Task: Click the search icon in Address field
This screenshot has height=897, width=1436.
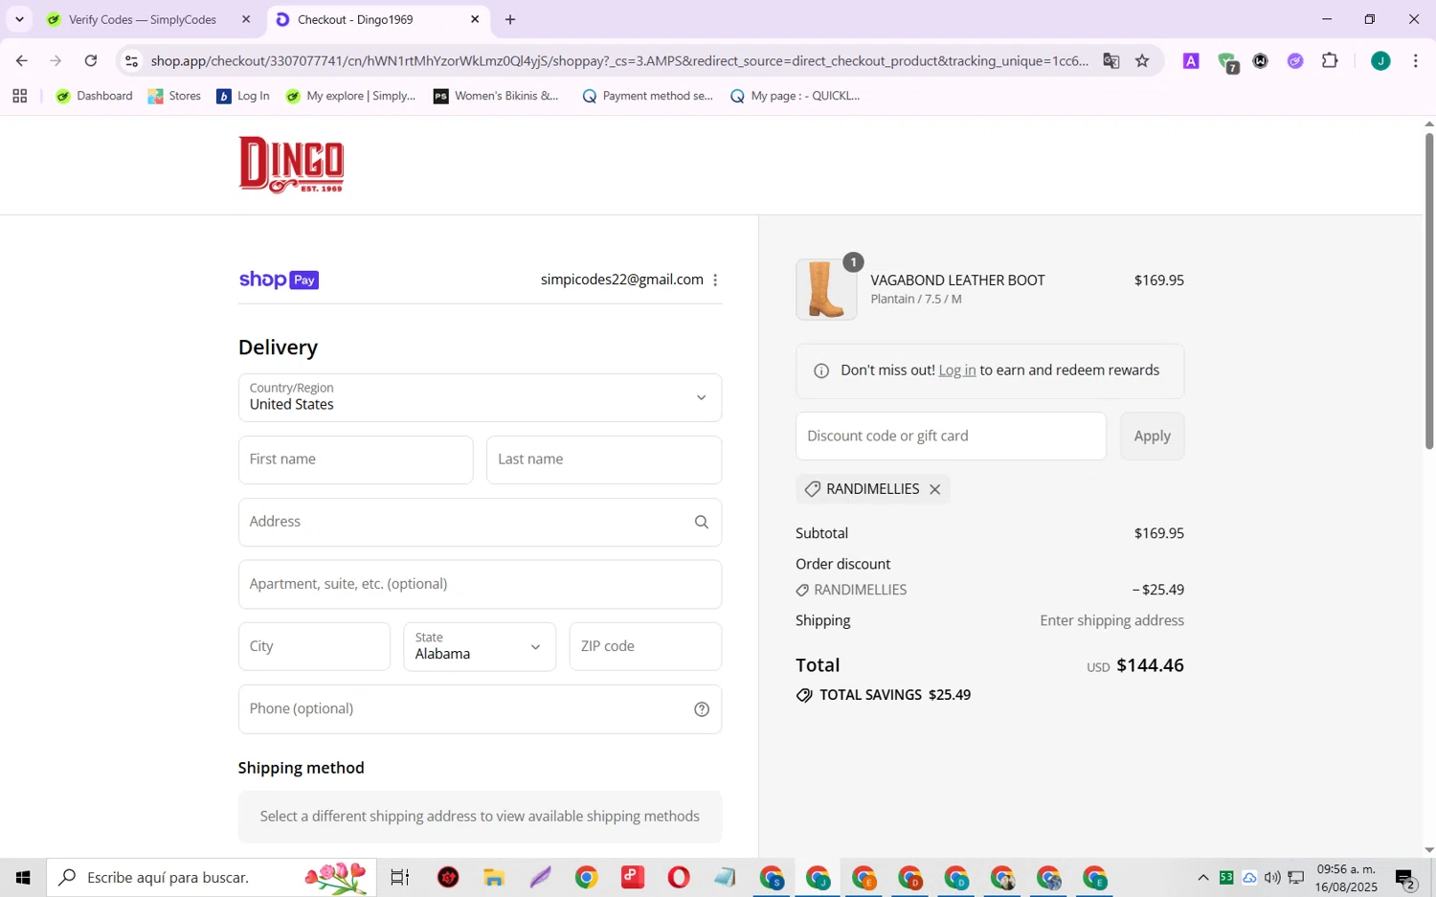Action: (702, 522)
